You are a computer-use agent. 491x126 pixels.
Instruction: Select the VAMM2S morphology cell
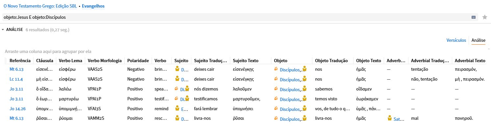pyautogui.click(x=96, y=119)
